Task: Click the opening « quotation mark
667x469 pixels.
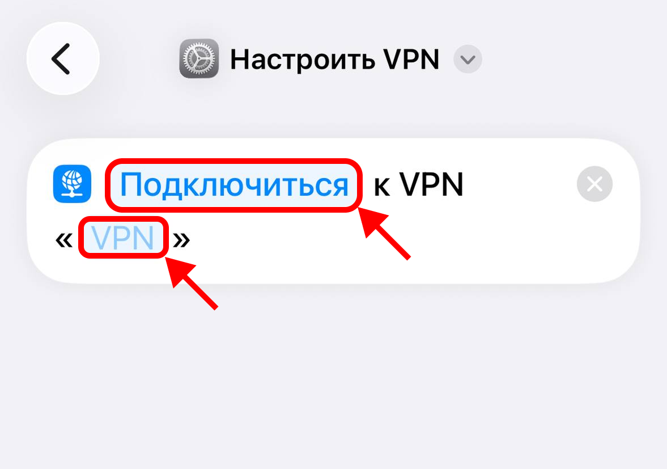Action: (64, 240)
